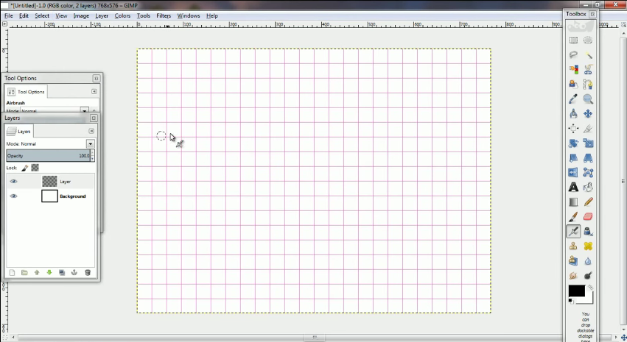Toggle lock pixels brush icon
The height and width of the screenshot is (342, 627).
click(25, 168)
